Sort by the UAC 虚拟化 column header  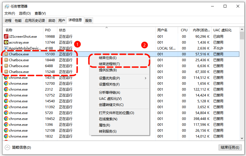(x=225, y=30)
